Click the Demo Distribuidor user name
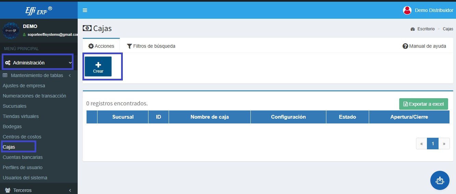The height and width of the screenshot is (194, 456). [x=434, y=10]
